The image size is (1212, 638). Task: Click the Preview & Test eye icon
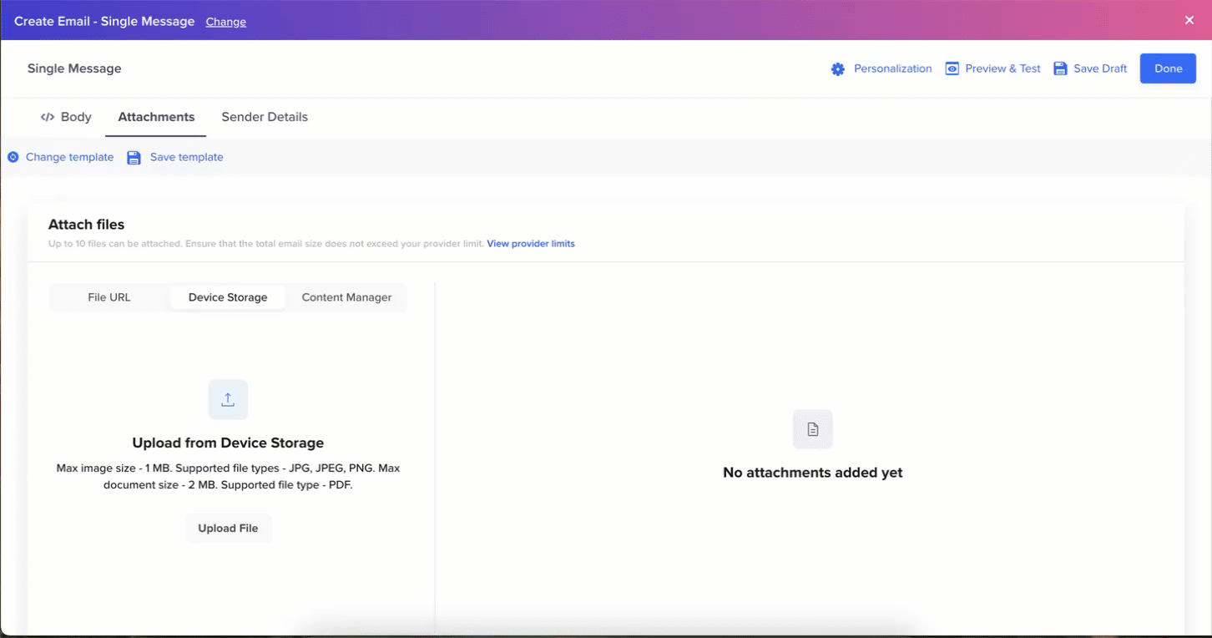[952, 68]
